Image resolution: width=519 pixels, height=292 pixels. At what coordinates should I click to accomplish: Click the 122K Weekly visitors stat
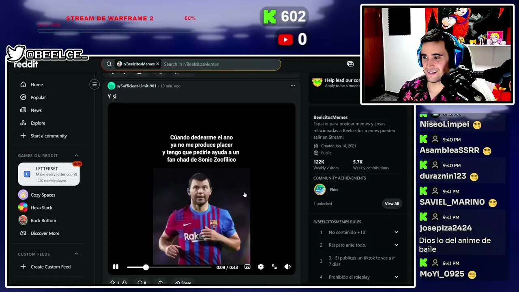pyautogui.click(x=326, y=165)
